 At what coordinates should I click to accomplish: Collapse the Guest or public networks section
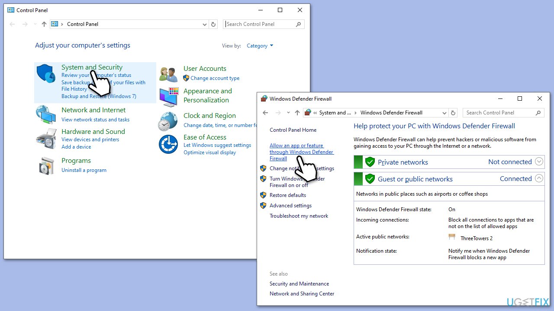click(539, 178)
